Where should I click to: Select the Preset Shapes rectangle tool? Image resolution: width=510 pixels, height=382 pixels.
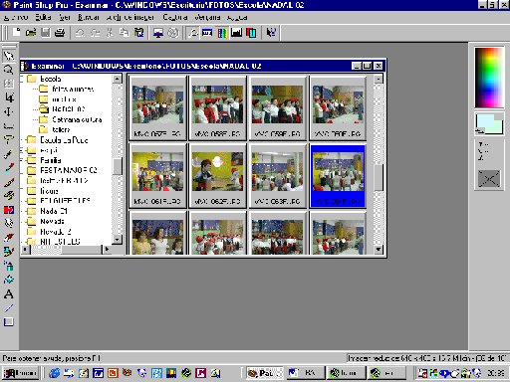point(9,322)
